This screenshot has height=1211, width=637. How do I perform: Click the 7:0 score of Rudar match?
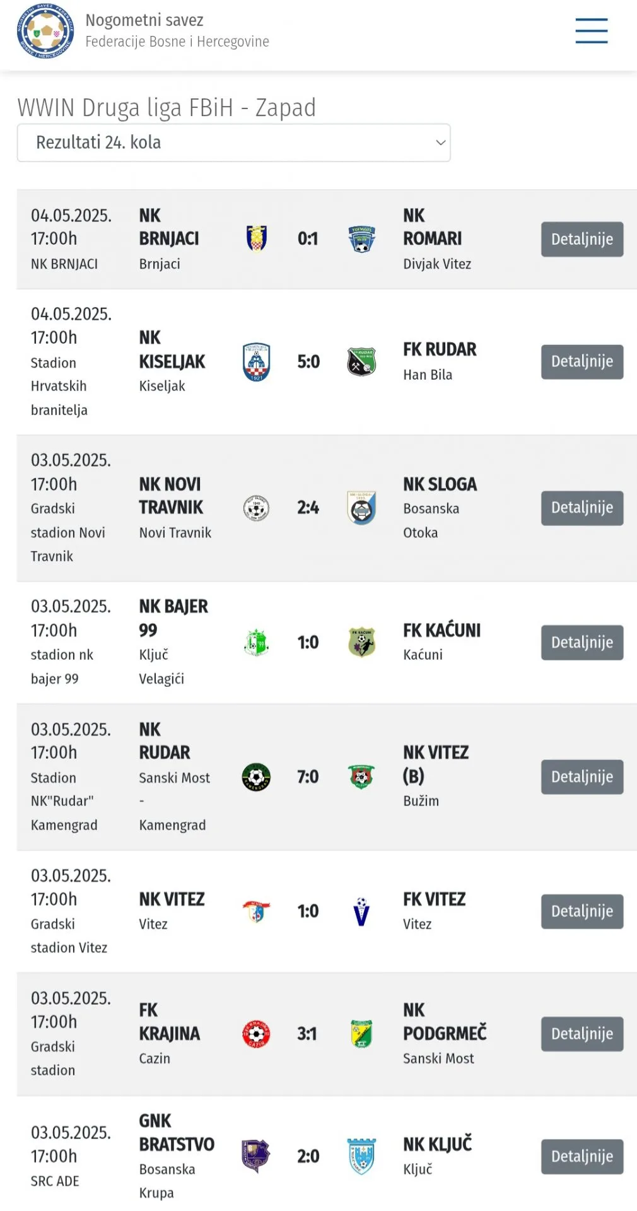(x=308, y=776)
